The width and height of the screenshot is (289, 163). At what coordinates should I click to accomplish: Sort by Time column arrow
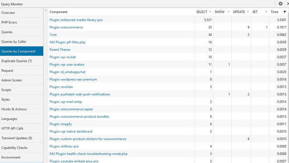pyautogui.click(x=284, y=12)
